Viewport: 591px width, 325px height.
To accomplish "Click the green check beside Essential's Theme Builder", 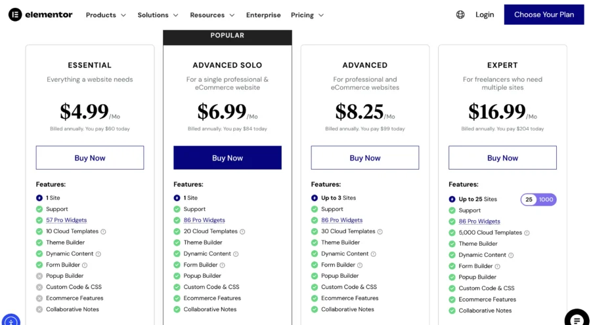I will pyautogui.click(x=39, y=242).
